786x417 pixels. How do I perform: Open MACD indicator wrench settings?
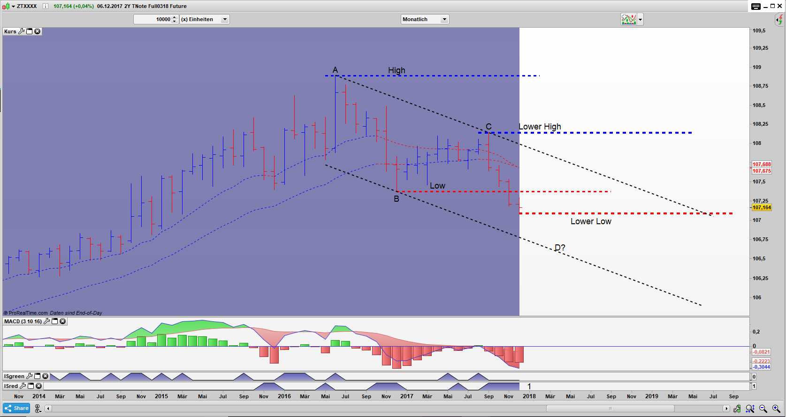tap(46, 321)
